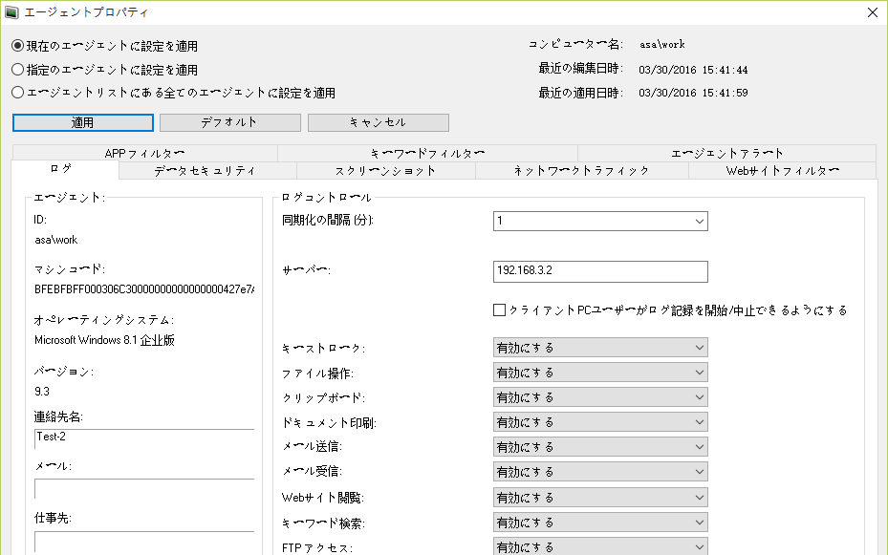
Task: Open the キーストローク setting dropdown
Action: 600,348
